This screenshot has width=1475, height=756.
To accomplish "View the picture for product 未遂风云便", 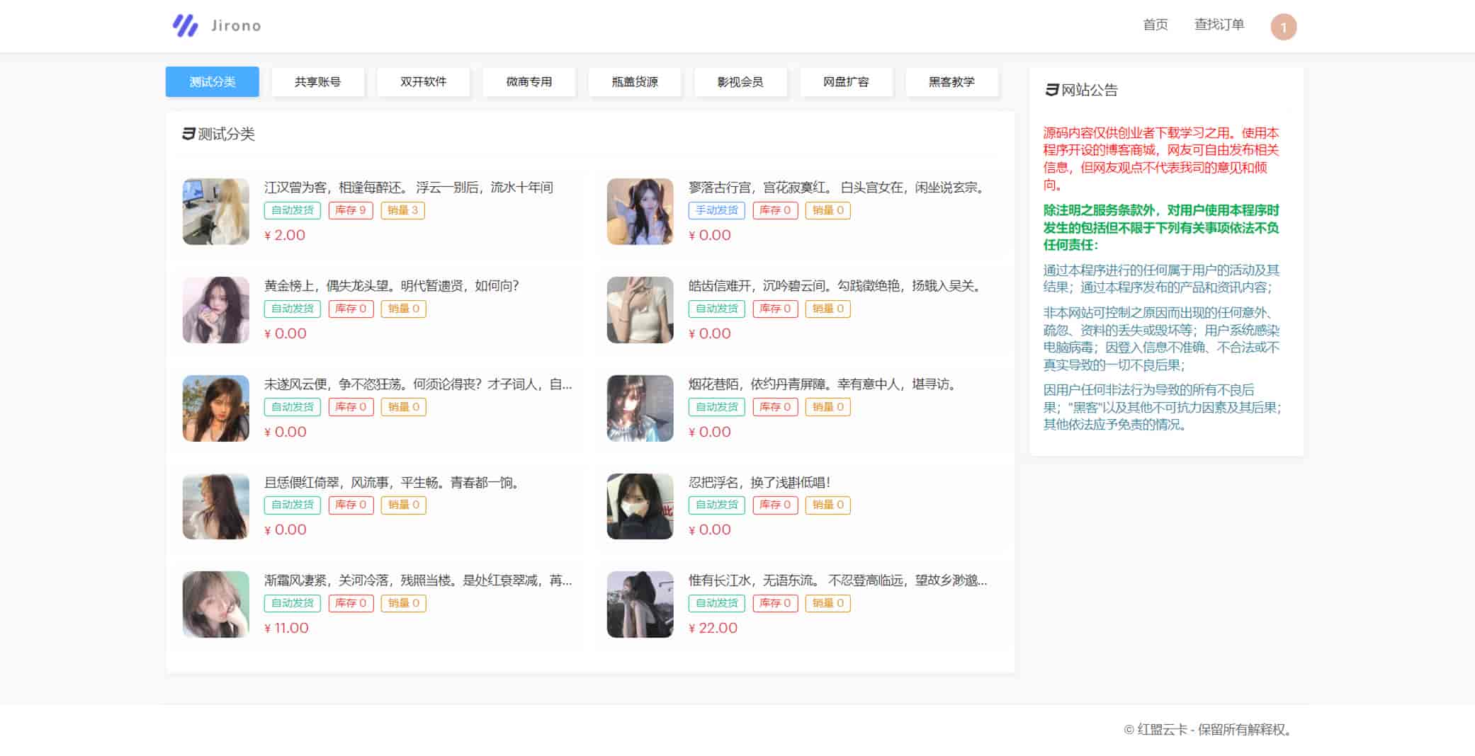I will 216,408.
